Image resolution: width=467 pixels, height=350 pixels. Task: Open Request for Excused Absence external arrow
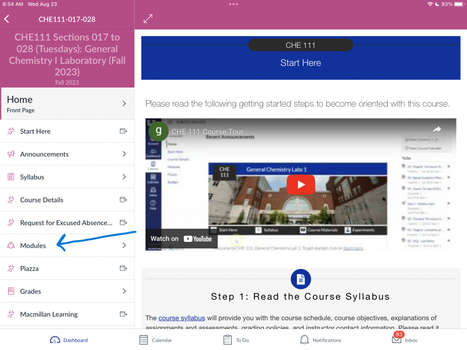[x=123, y=222]
